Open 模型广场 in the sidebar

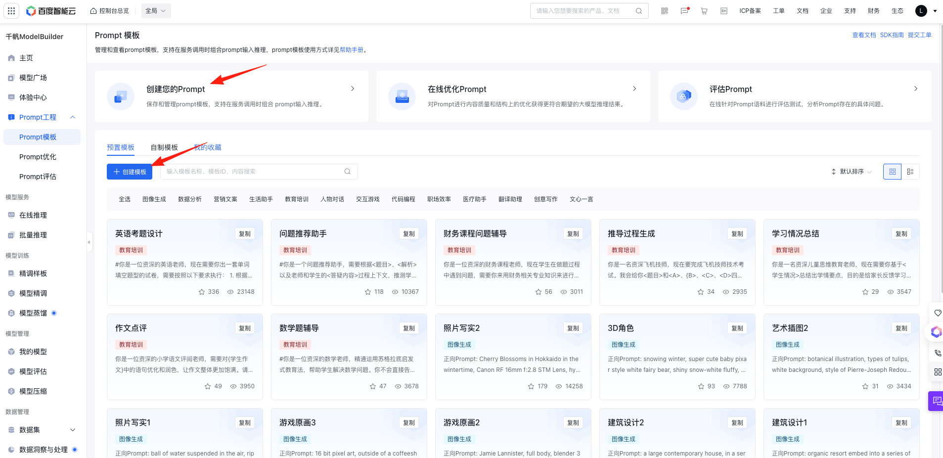point(42,78)
